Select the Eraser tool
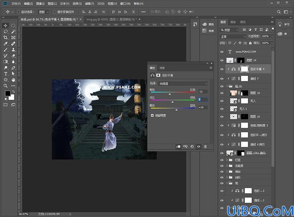Image resolution: width=294 pixels, height=217 pixels. (13, 56)
